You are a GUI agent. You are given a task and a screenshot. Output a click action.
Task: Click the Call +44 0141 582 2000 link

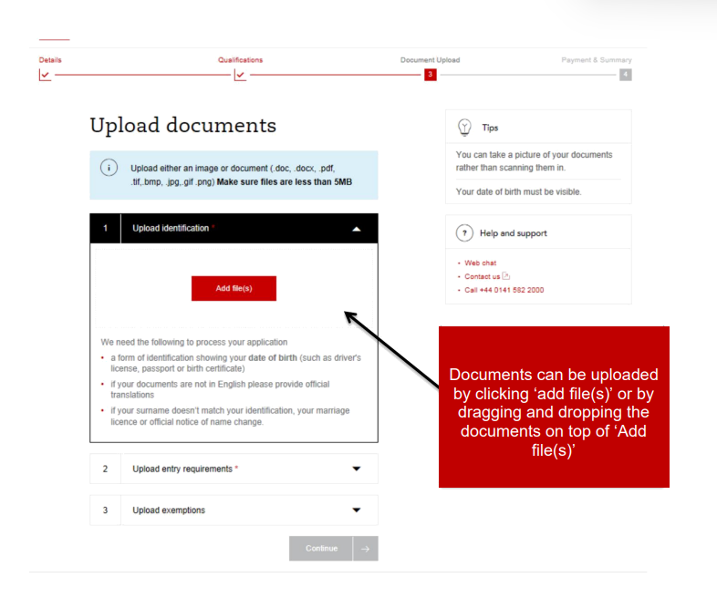coord(504,290)
